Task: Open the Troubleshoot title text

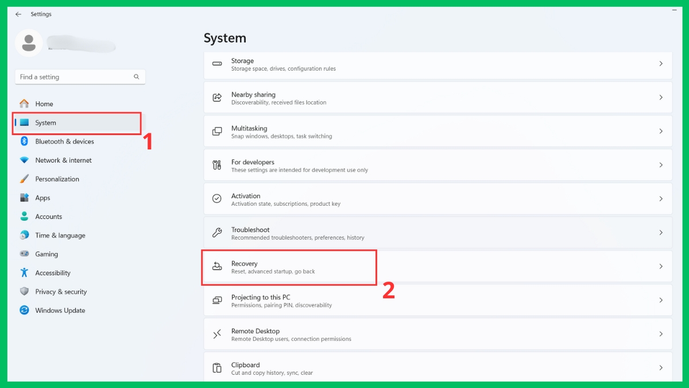Action: tap(250, 230)
